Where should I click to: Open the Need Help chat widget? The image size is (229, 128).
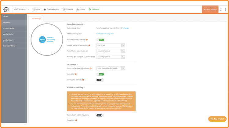217,119
